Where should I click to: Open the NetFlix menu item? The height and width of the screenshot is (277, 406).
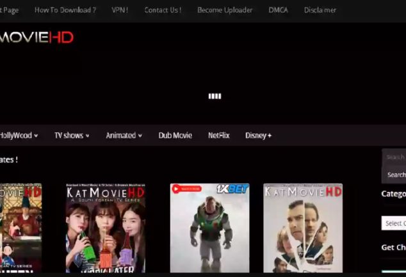point(219,136)
